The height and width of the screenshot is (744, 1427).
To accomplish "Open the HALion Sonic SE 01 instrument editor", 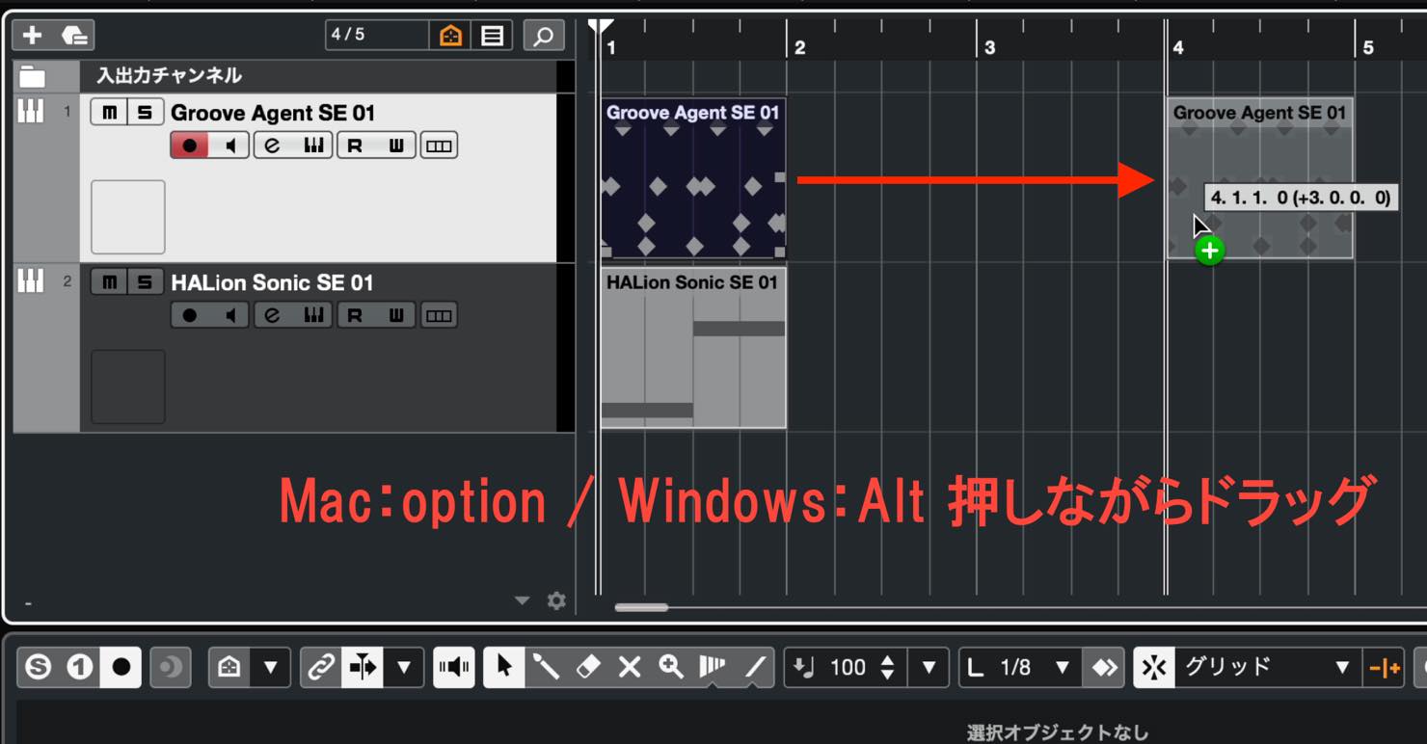I will click(x=313, y=315).
